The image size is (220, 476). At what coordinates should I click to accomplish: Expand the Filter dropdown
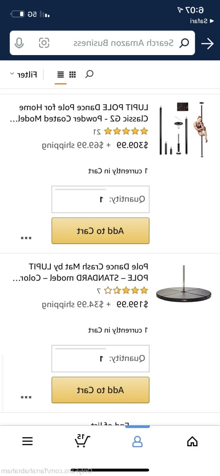click(x=24, y=74)
